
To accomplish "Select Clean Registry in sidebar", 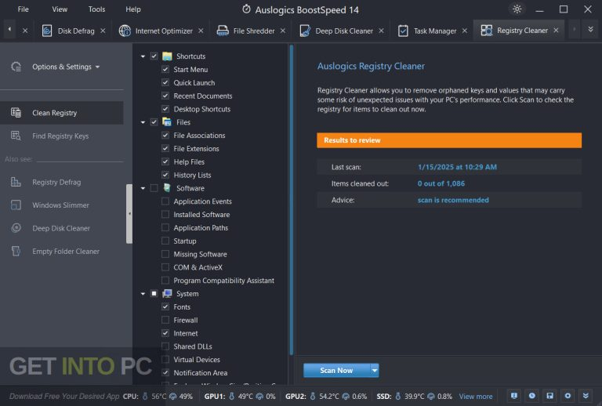I will (62, 113).
